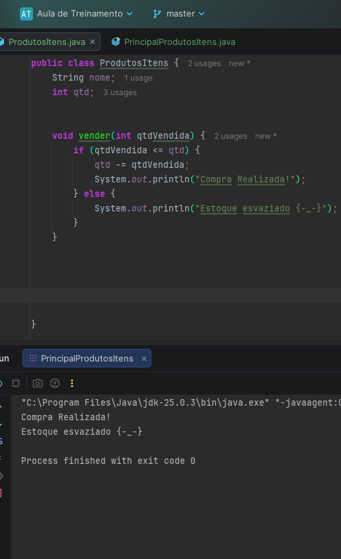Click the profiler gauge icon in run toolbar
Viewport: 341px width, 559px height.
(55, 383)
